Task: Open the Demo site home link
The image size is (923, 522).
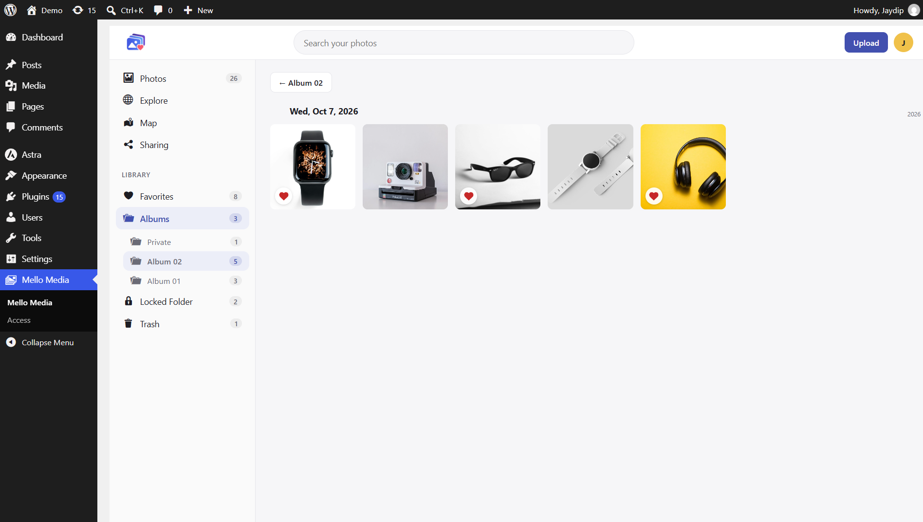Action: [44, 10]
